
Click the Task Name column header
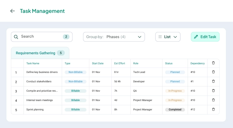pyautogui.click(x=33, y=63)
